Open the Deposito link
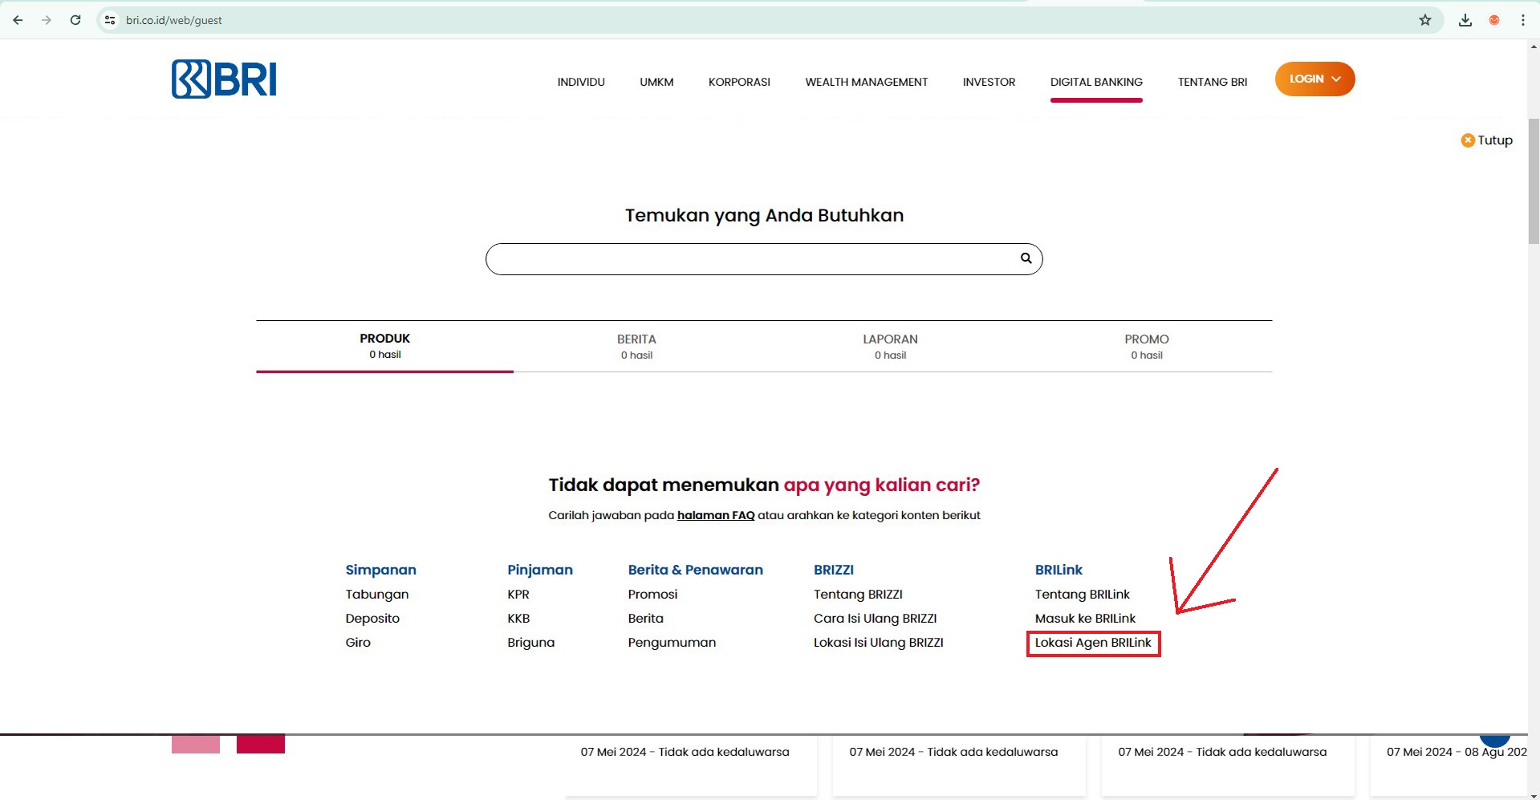This screenshot has width=1540, height=800. [x=372, y=618]
